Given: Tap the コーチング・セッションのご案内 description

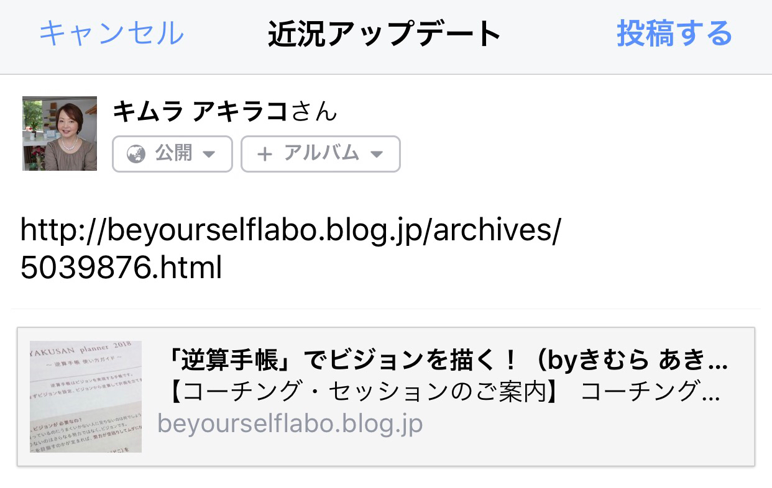Looking at the screenshot, I should click(x=444, y=392).
